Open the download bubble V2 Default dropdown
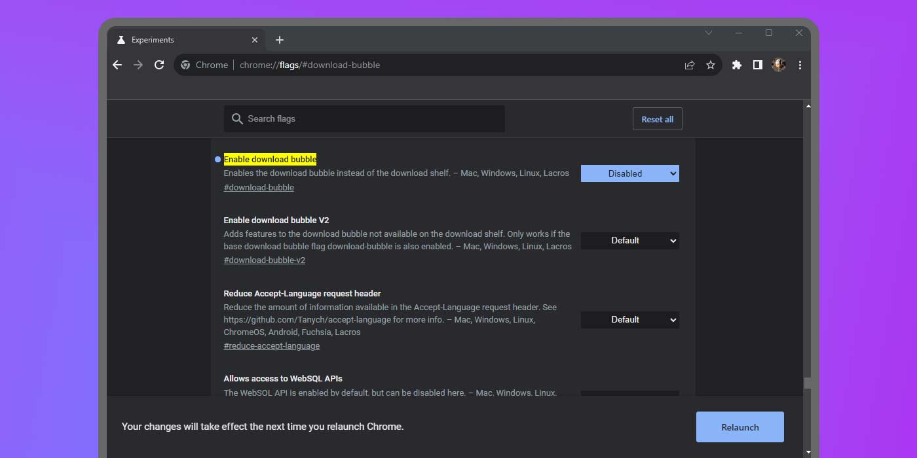This screenshot has width=917, height=458. [629, 240]
